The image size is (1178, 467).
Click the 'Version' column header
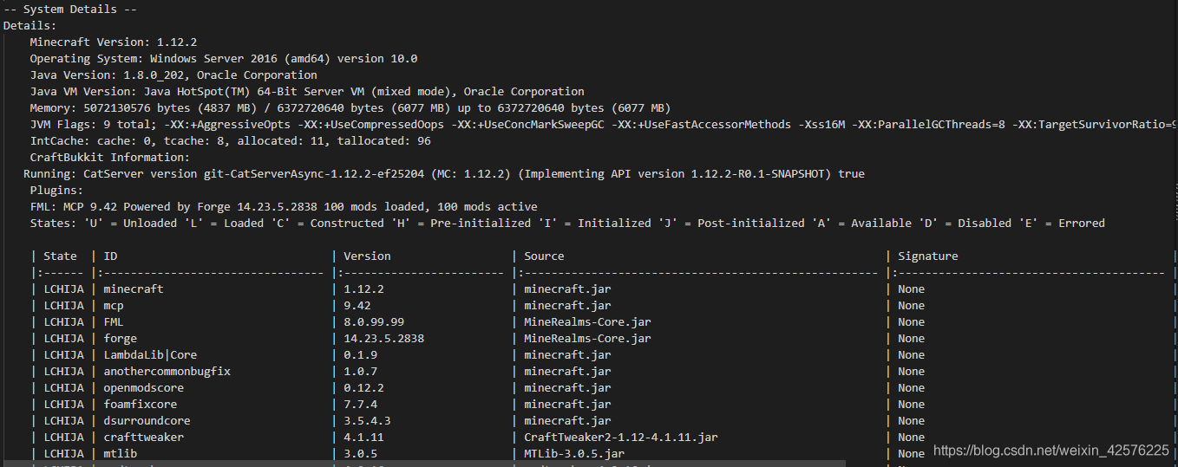coord(367,256)
